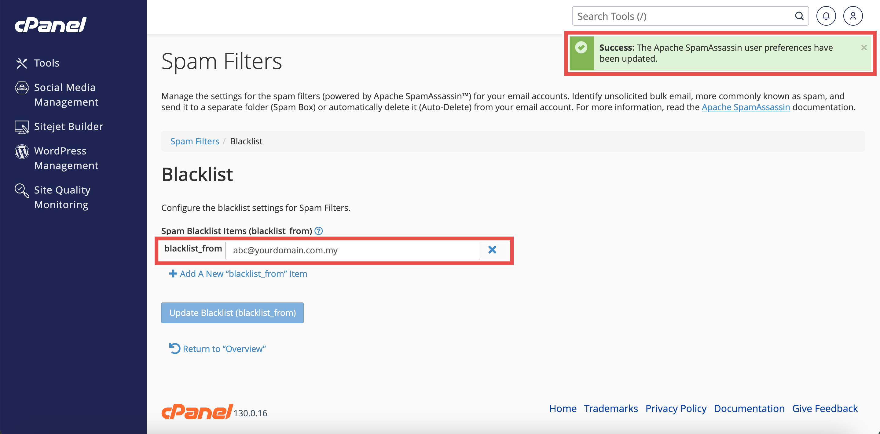This screenshot has height=434, width=880.
Task: Click the blacklist_from email input field
Action: point(352,250)
